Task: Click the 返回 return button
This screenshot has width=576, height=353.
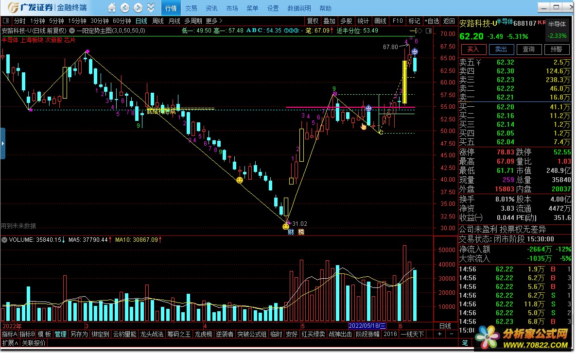Action: point(449,21)
